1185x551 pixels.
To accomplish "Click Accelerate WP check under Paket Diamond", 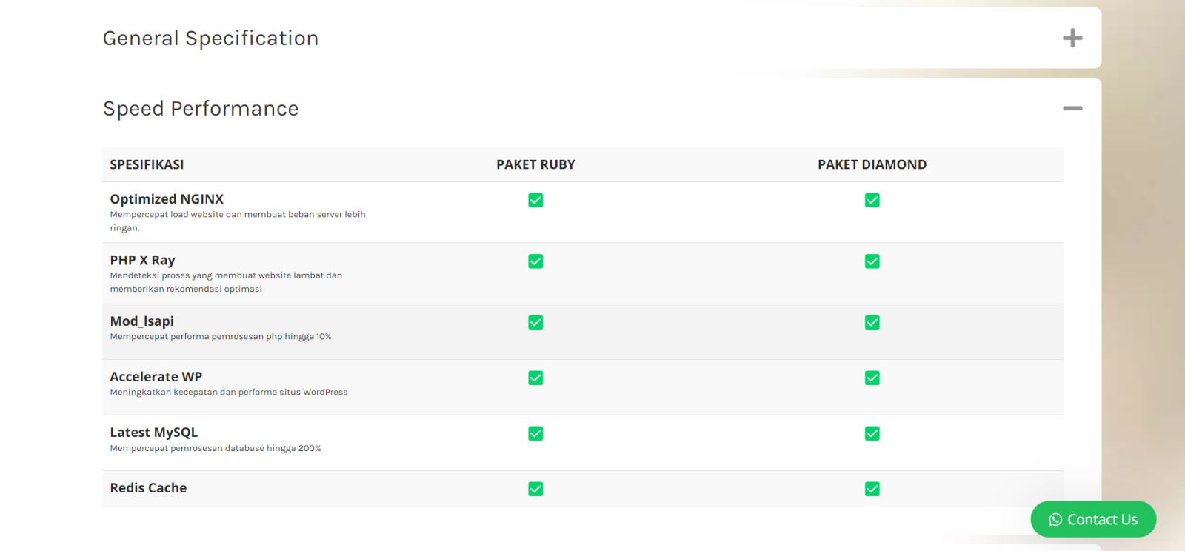I will 872,378.
